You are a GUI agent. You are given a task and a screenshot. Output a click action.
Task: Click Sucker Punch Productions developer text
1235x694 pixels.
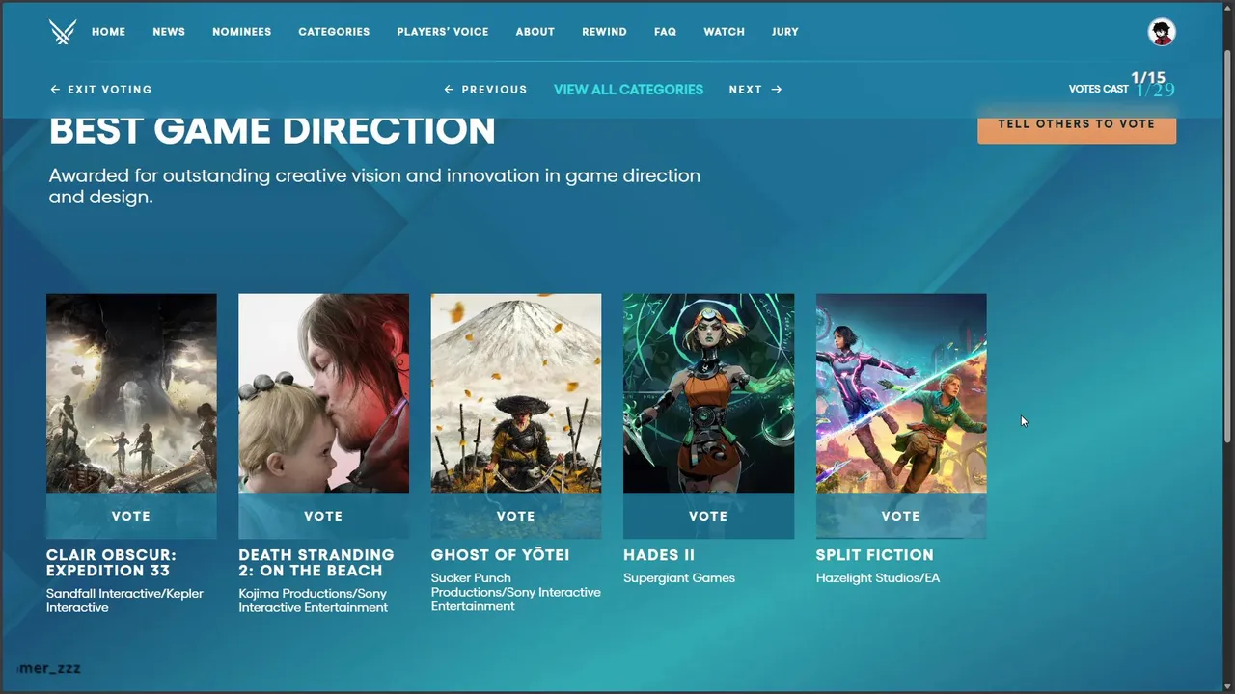516,593
